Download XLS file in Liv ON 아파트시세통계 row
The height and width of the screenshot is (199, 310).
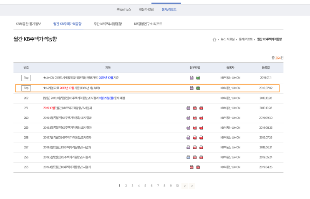click(198, 78)
